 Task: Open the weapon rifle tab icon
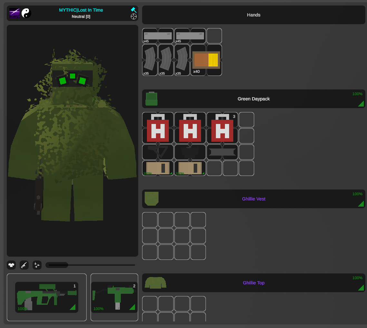(x=24, y=265)
